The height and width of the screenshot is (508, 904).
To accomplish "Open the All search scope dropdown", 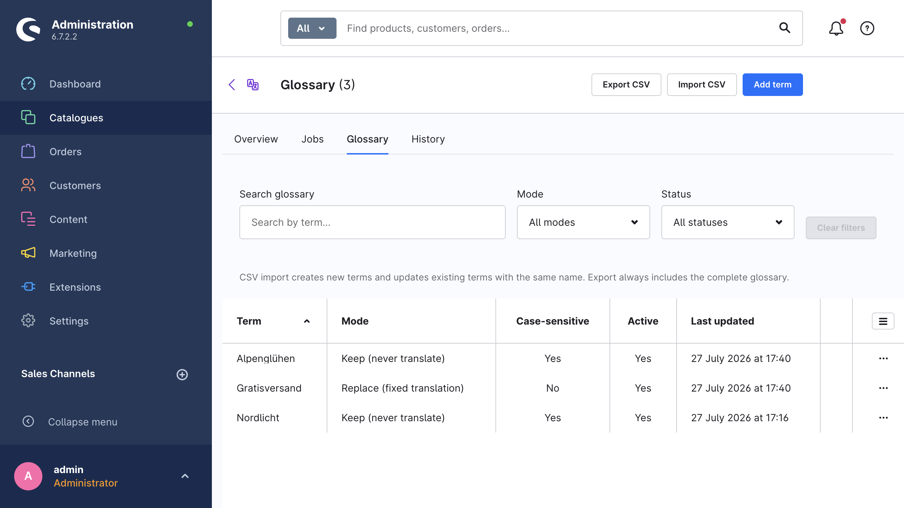I will coord(312,28).
